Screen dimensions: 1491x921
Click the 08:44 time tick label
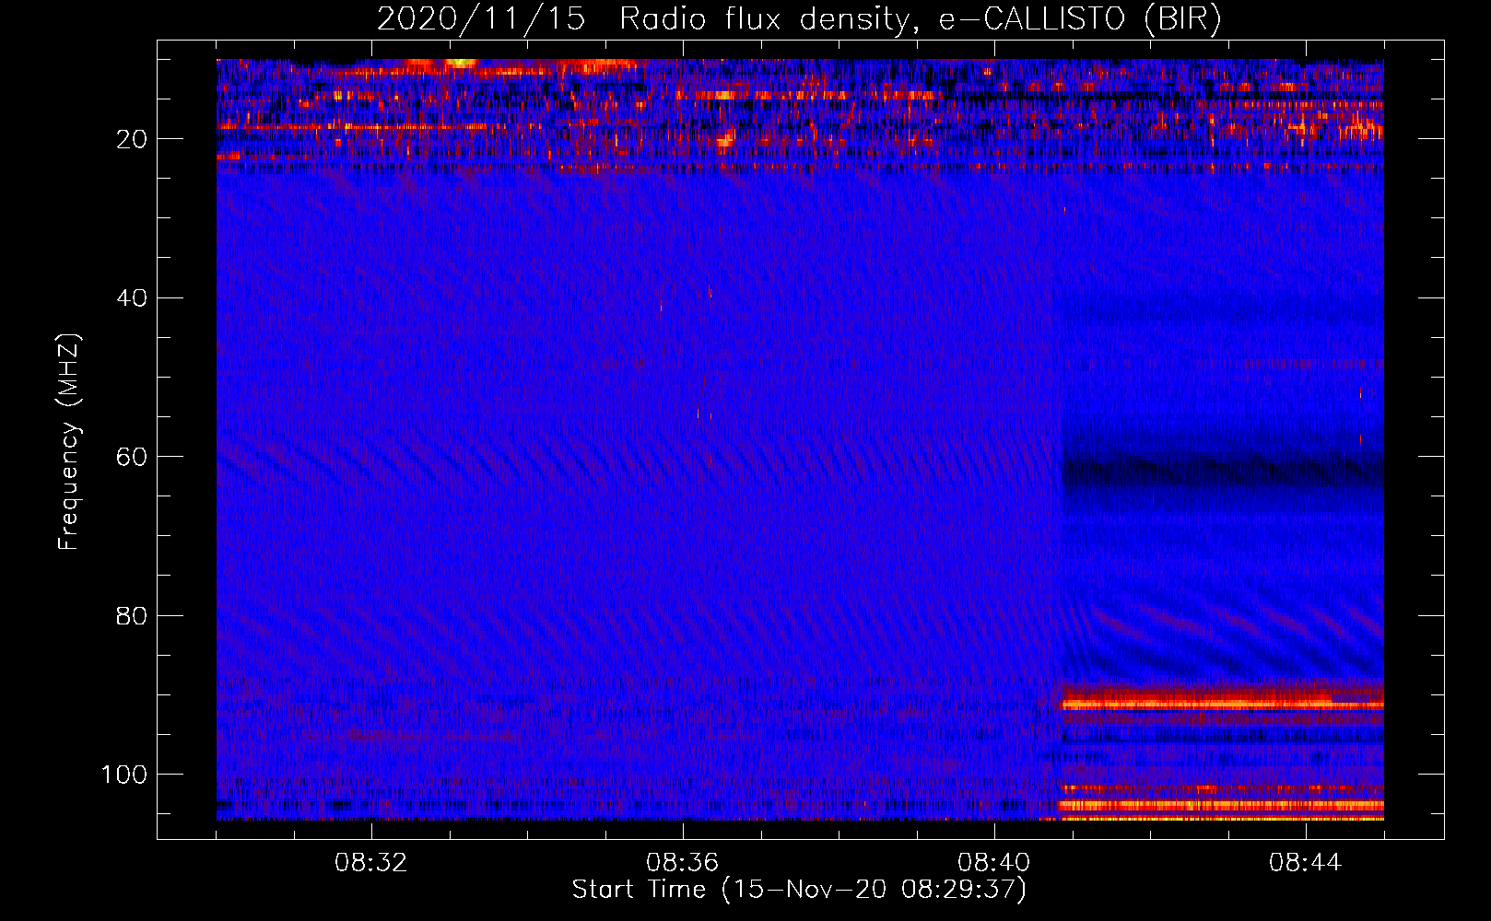1306,863
